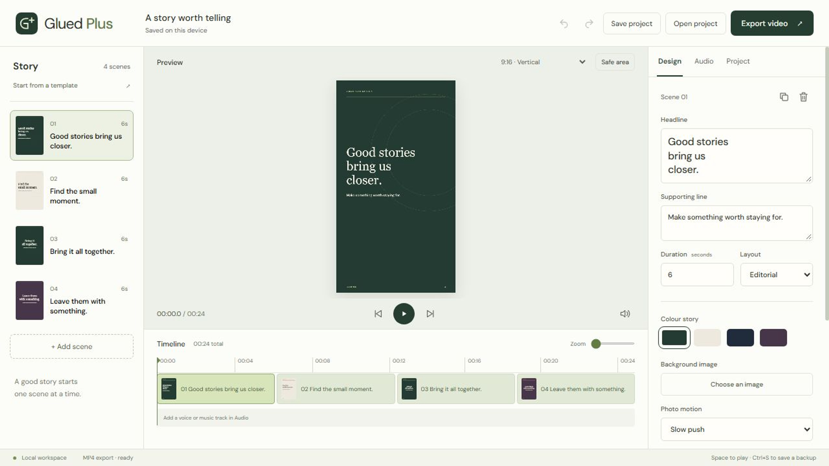The height and width of the screenshot is (466, 829).
Task: Select the Design tab
Action: click(x=670, y=61)
